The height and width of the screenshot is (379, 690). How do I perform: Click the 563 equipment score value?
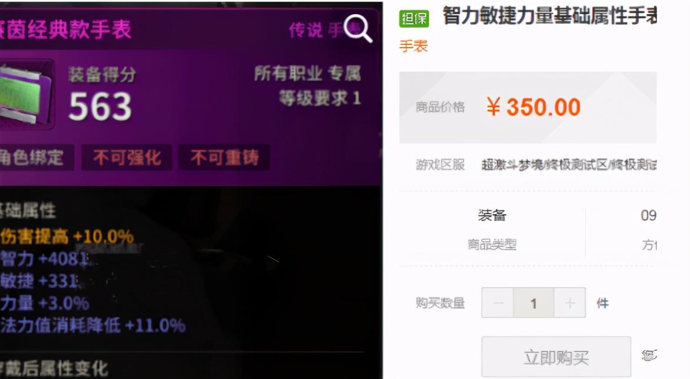tap(100, 106)
